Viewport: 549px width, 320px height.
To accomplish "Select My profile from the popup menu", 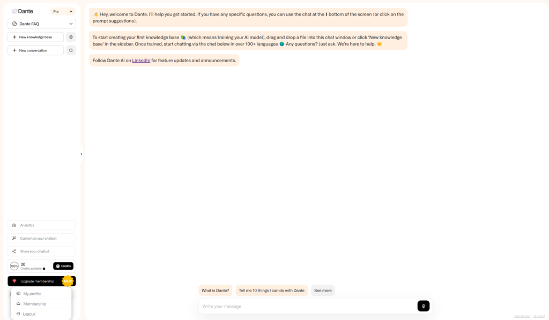I will point(41,293).
